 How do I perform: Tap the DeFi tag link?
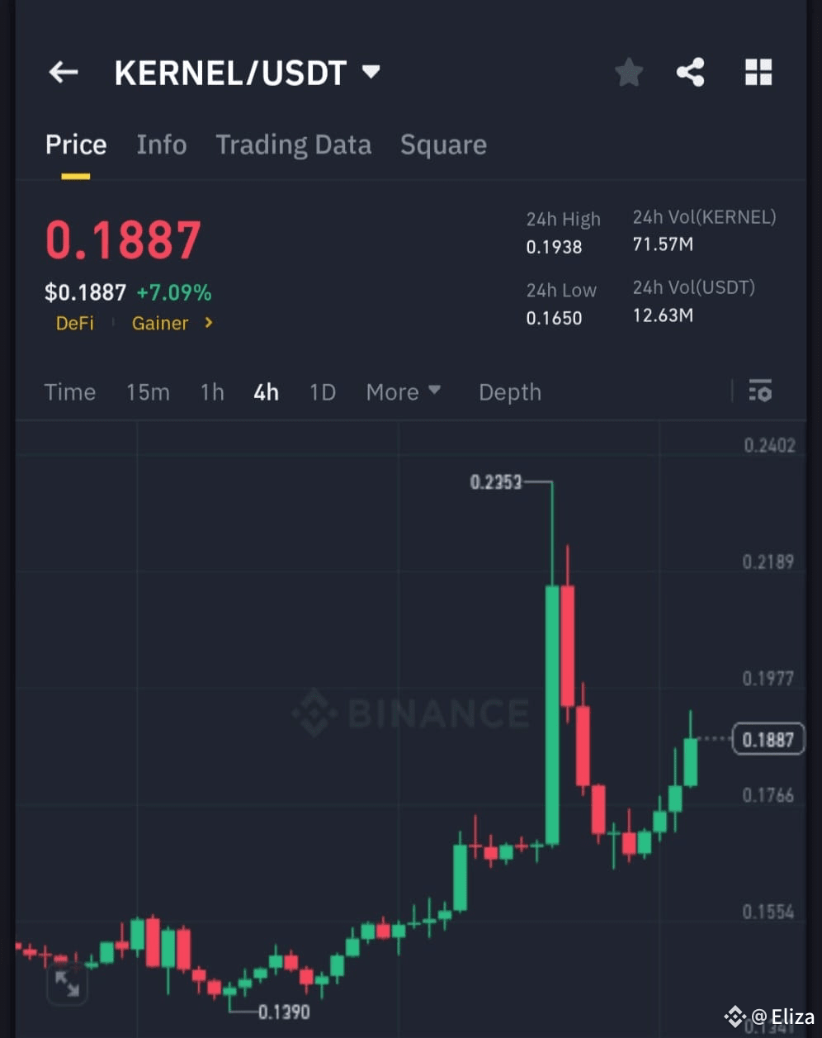point(75,324)
